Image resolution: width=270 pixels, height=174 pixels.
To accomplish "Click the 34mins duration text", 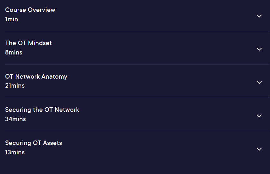I will coord(15,119).
